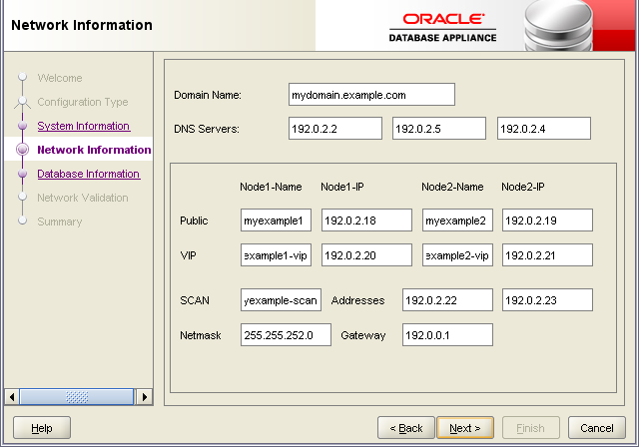
Task: Click the Network Information current step icon
Action: pos(23,150)
